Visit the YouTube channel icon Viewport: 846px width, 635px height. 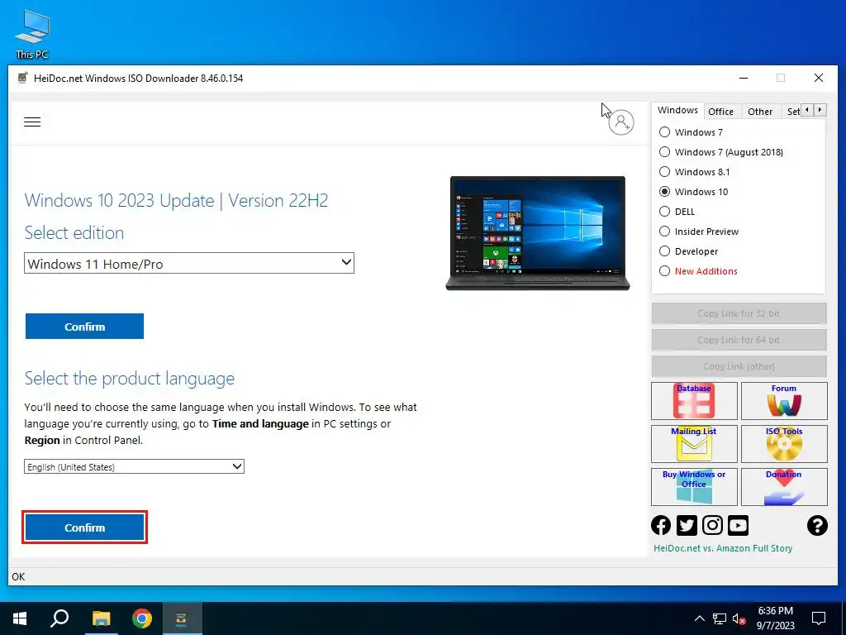coord(738,525)
